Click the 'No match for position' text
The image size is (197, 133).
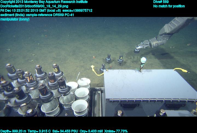click(x=169, y=6)
